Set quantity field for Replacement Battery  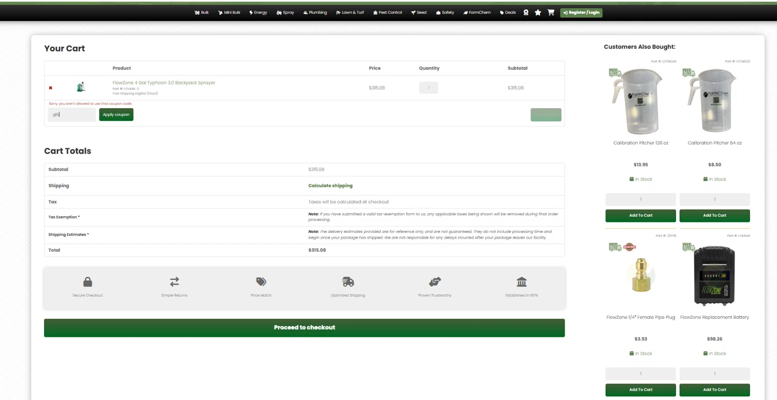click(x=715, y=374)
